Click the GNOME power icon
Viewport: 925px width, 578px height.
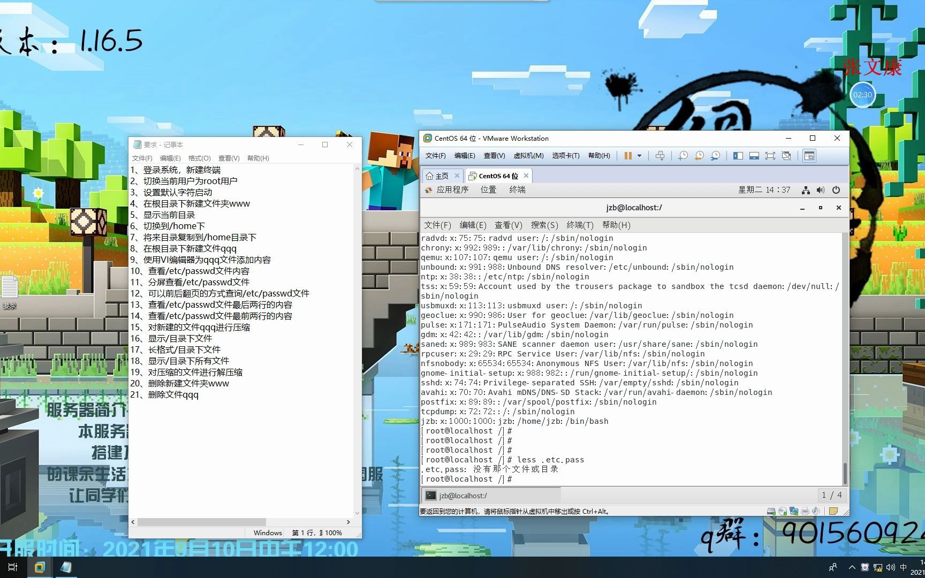click(836, 190)
